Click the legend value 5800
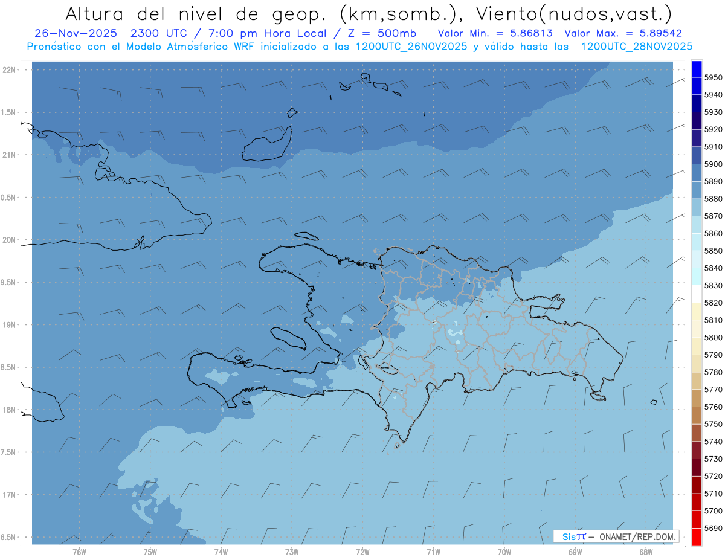 tap(713, 338)
